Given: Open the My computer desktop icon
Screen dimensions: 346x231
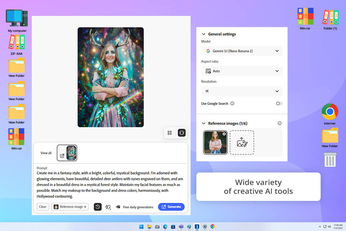Looking at the screenshot, I should click(17, 21).
